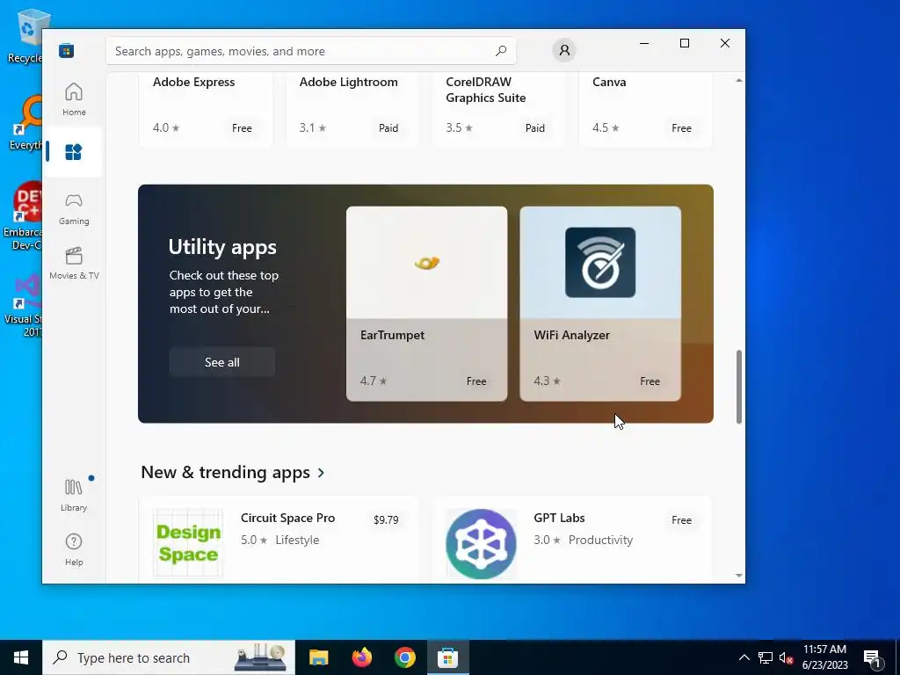Click the search magnifier icon in Store

click(x=501, y=50)
